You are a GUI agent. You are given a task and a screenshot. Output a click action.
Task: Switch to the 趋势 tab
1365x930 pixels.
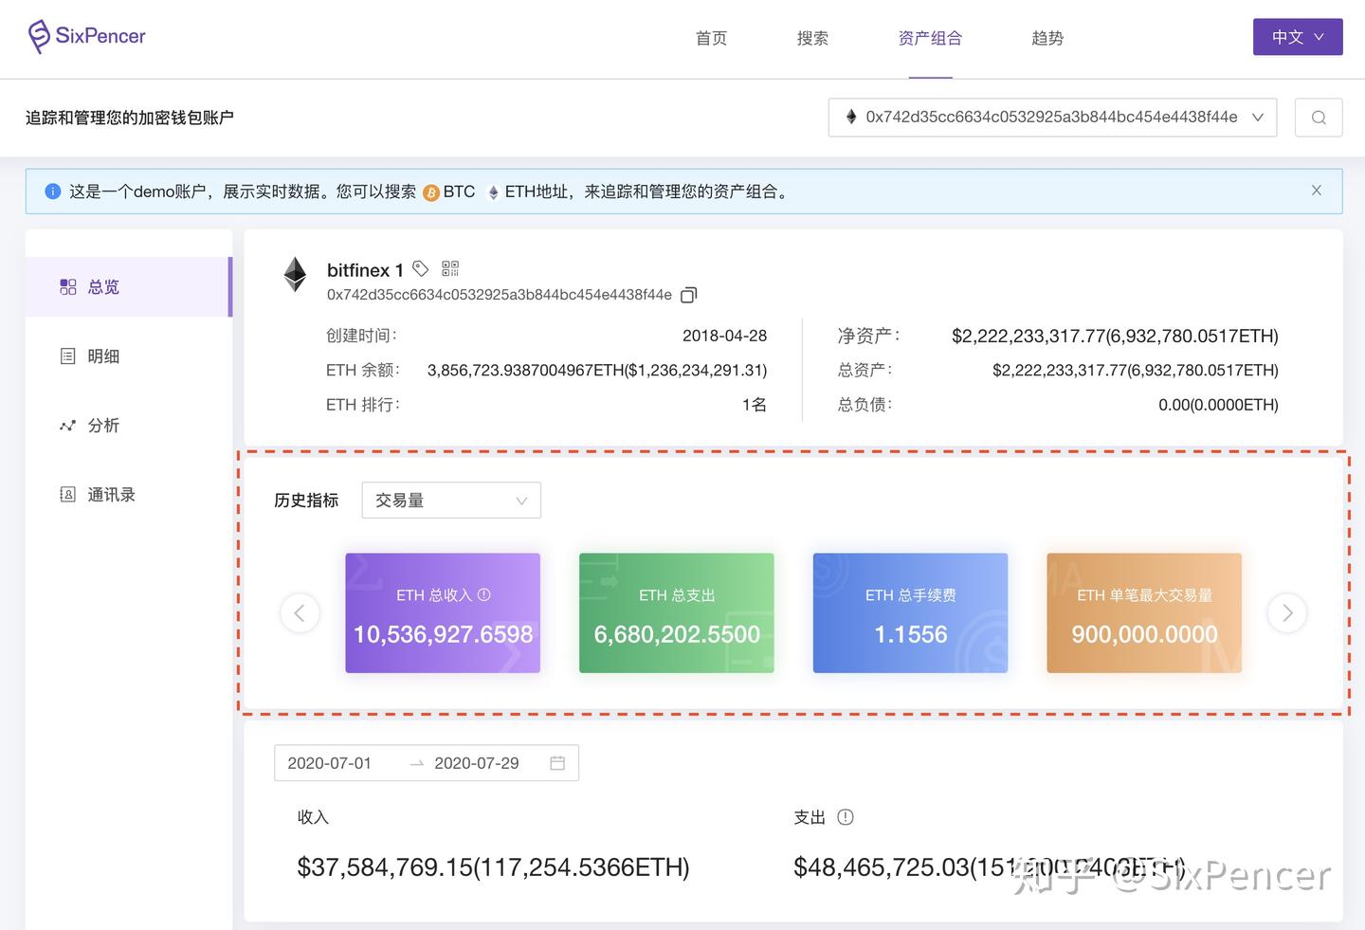tap(1047, 38)
